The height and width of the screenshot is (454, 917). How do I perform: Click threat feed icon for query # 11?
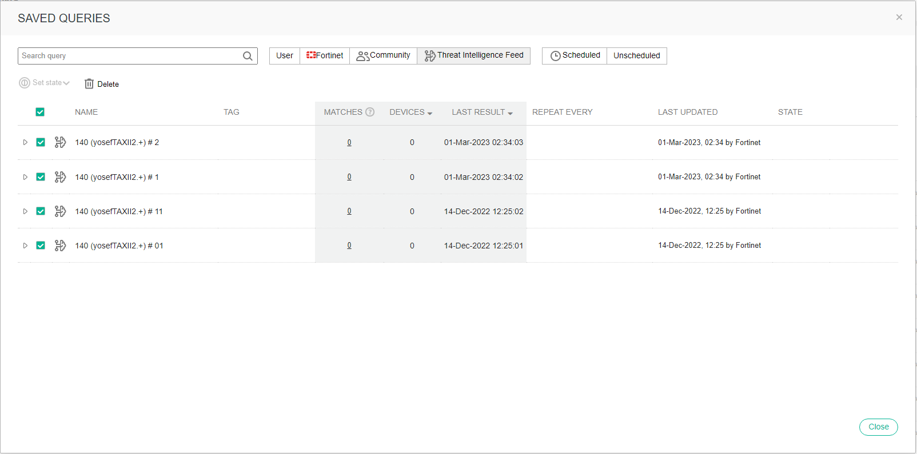click(x=60, y=211)
